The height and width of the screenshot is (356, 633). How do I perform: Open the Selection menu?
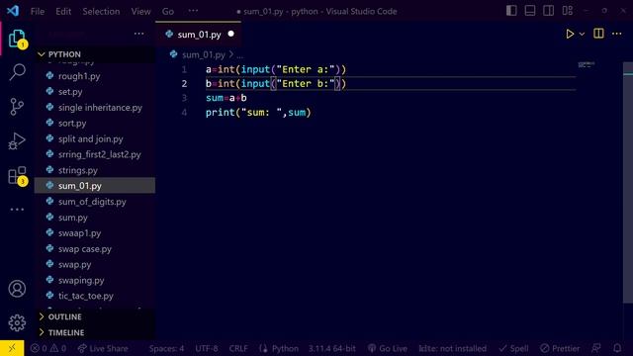(101, 11)
